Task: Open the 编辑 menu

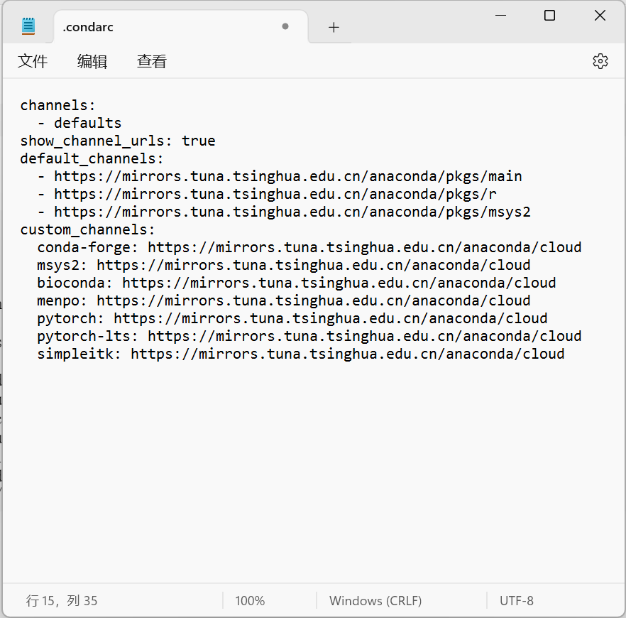Action: pyautogui.click(x=92, y=62)
